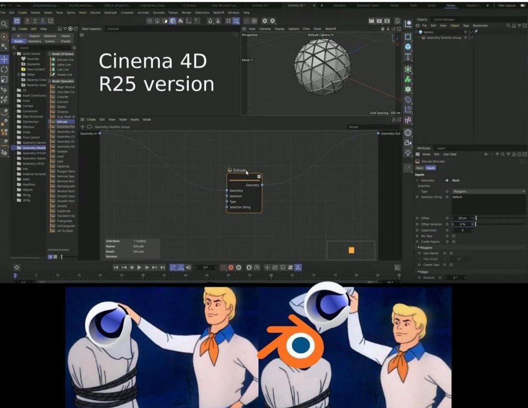
Task: Play the animation forward
Action: point(139,267)
